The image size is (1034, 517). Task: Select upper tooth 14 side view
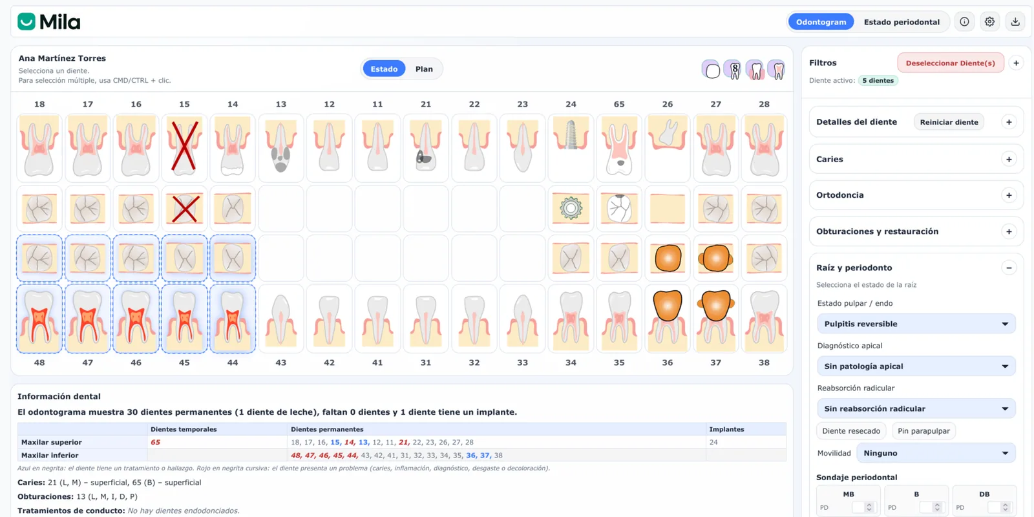233,148
